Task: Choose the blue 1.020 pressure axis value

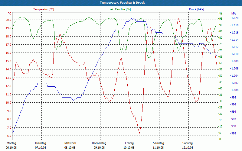Action: pyautogui.click(x=235, y=18)
